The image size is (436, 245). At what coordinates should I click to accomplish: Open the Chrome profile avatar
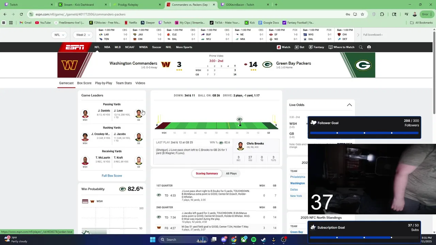coord(415,14)
